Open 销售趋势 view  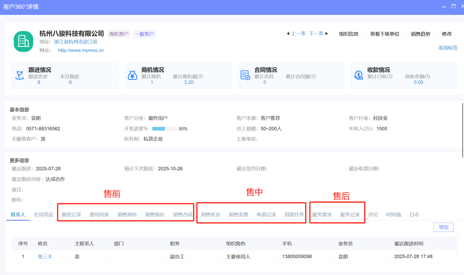point(420,34)
